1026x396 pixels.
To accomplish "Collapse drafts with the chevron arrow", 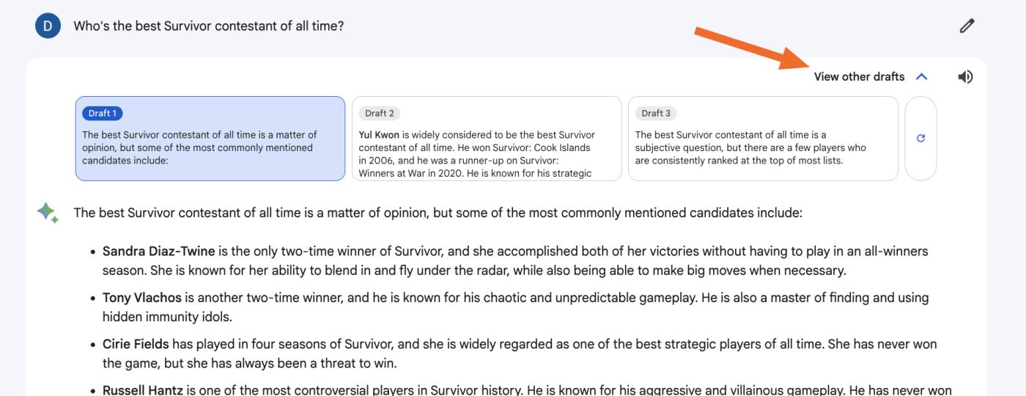I will 922,76.
